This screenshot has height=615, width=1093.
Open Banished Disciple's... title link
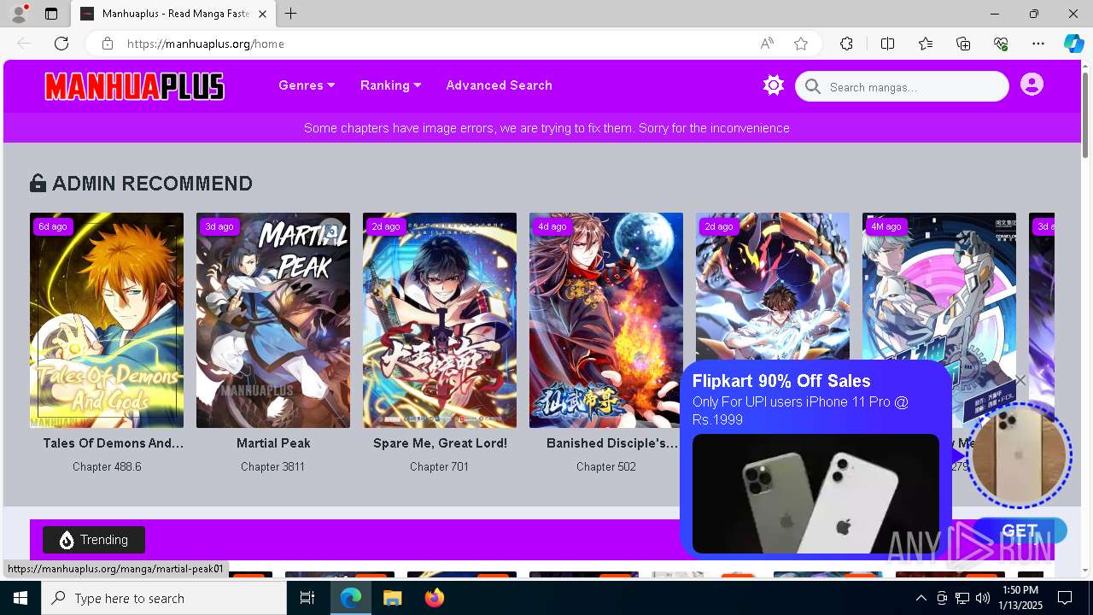click(612, 443)
